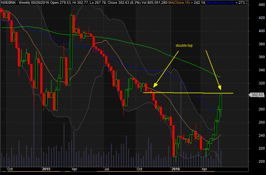This screenshot has width=266, height=175.
Task: Click the Oct date label before 2016
Action: (x=140, y=169)
